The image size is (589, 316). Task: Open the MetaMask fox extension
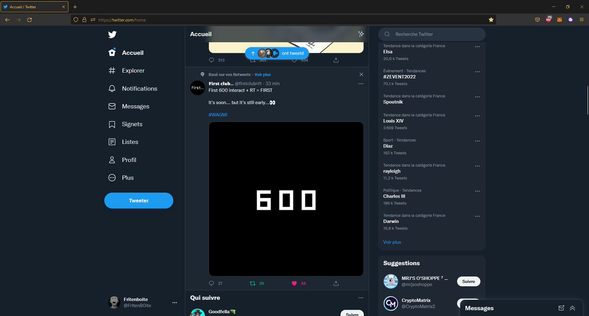(560, 20)
